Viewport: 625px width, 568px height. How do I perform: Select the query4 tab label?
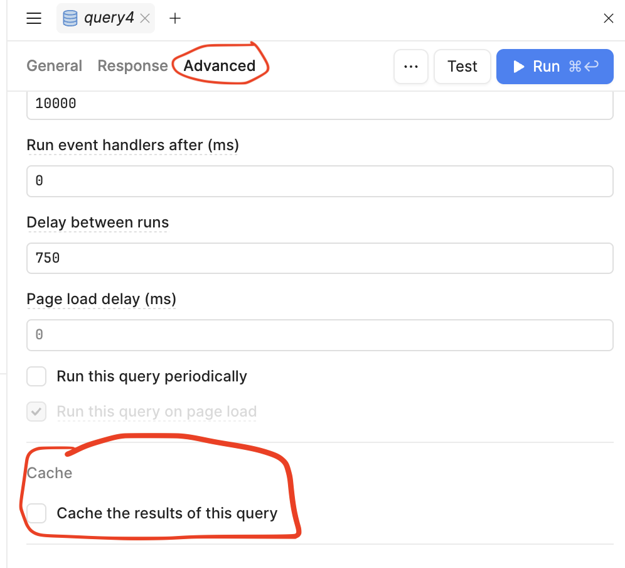point(109,18)
